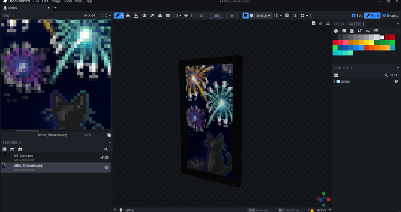The height and width of the screenshot is (212, 401).
Task: Collapse the Paint panel chevron
Action: 110,15
